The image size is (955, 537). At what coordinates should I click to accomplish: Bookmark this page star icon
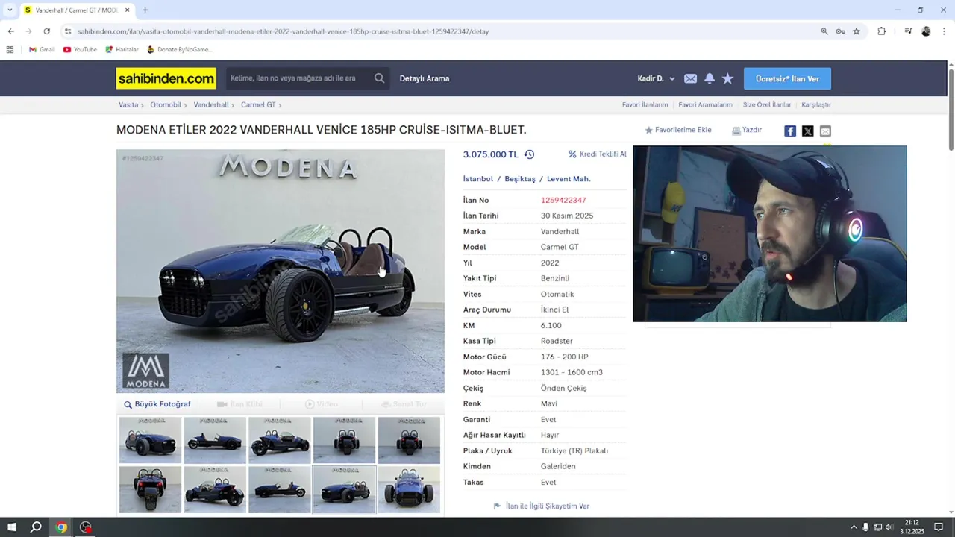(857, 31)
